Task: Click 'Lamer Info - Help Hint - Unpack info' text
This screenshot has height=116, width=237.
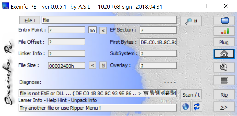Action: (57, 100)
